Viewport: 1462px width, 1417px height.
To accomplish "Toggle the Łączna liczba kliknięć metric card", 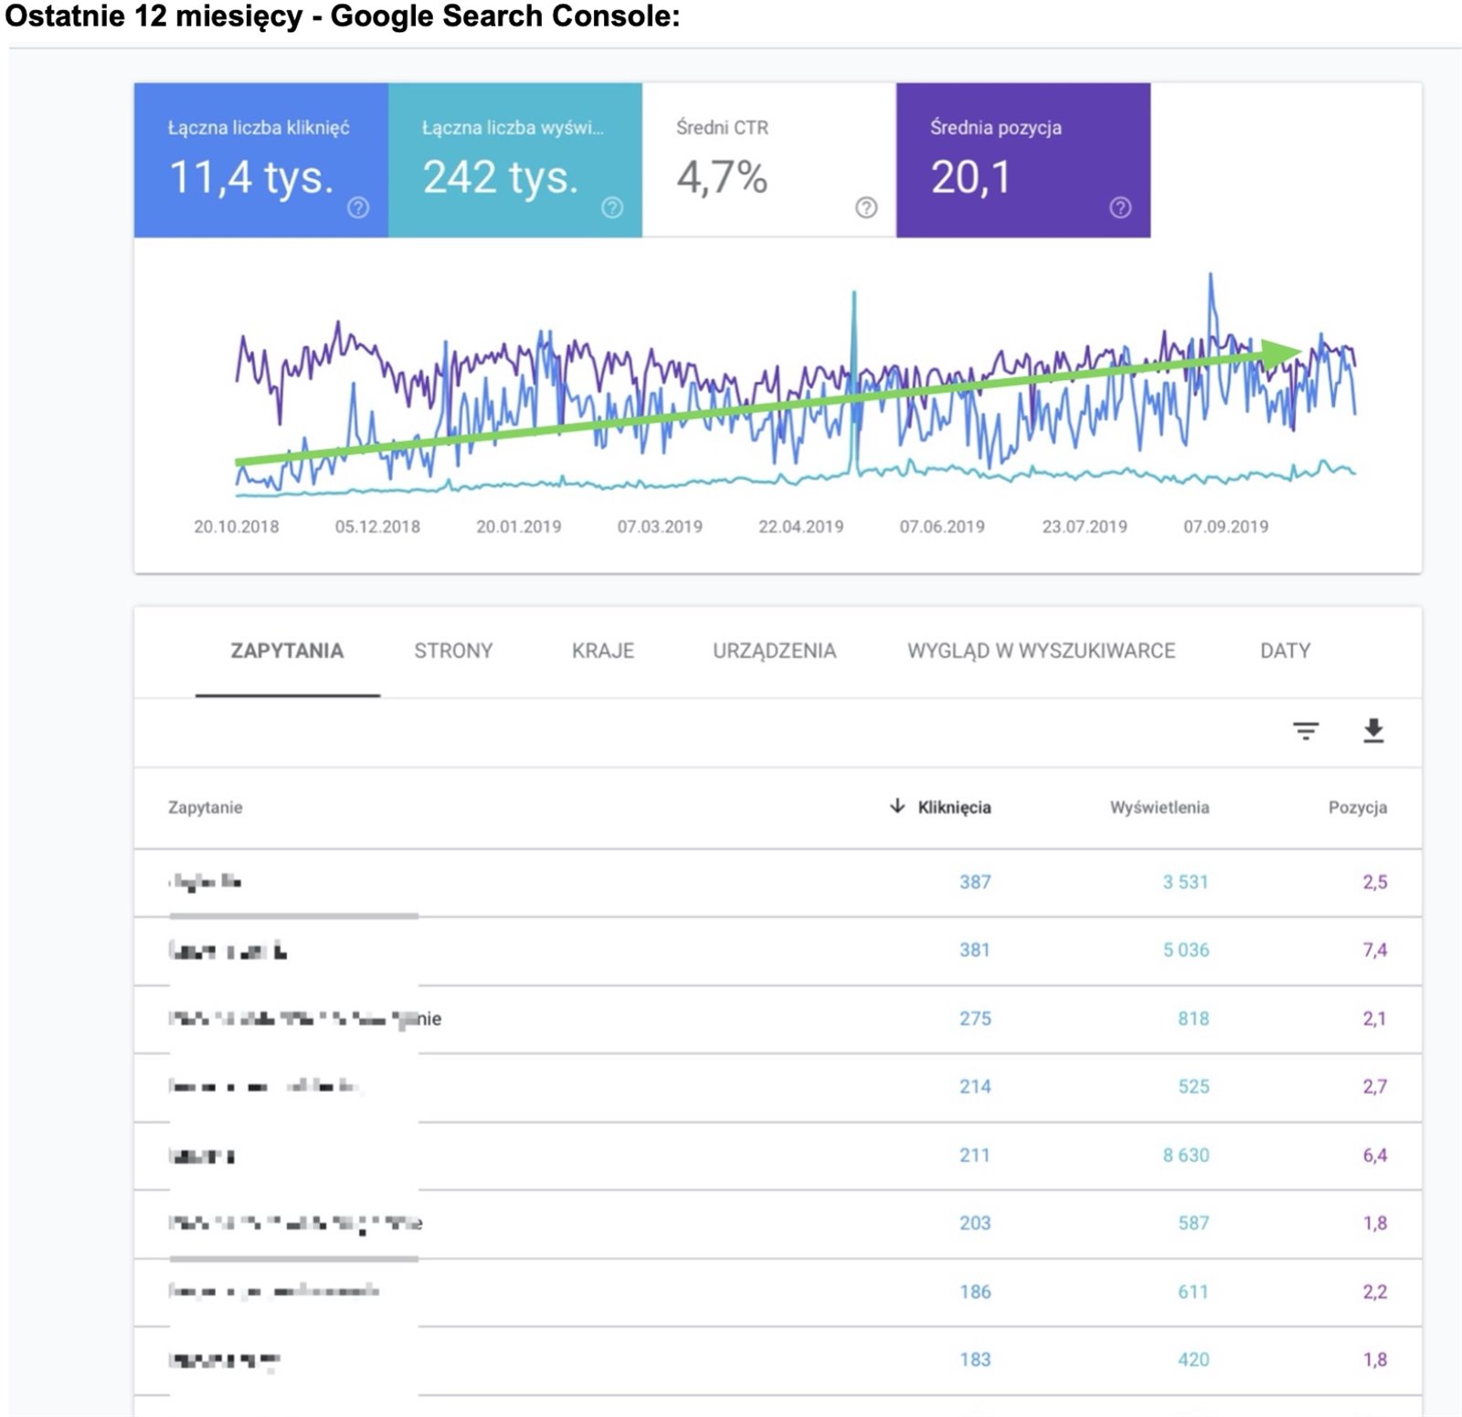I will [260, 160].
